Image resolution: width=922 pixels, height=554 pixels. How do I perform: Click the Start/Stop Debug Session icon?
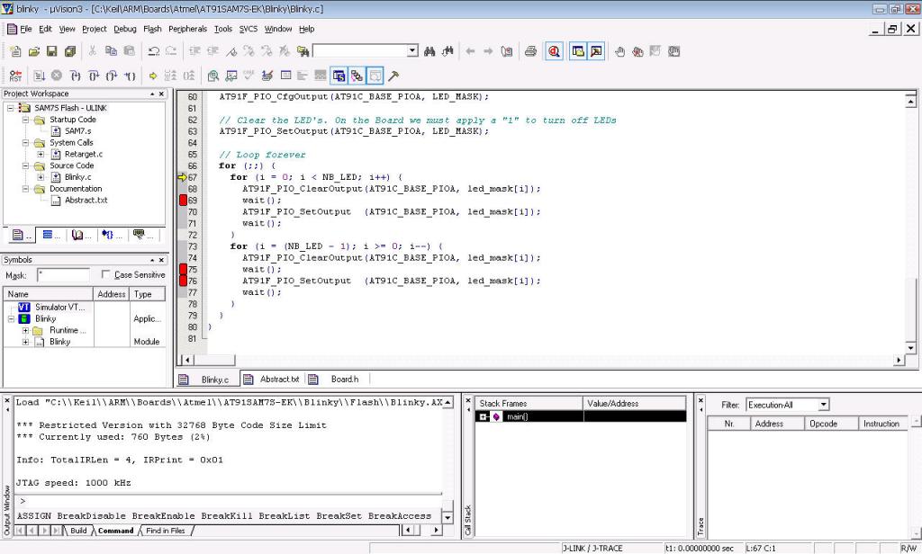click(555, 51)
